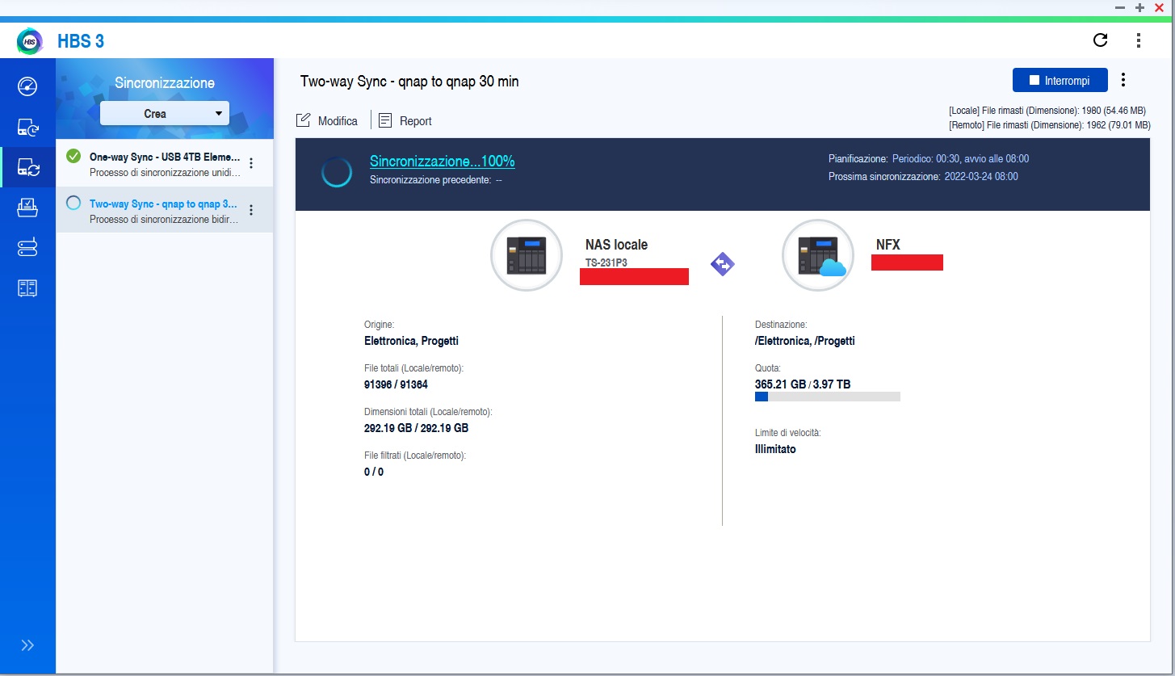Open the Crea dropdown menu
This screenshot has width=1175, height=676.
(x=165, y=114)
